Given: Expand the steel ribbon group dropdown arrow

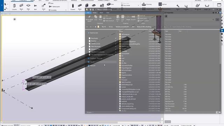Looking at the screenshot, I should (66, 10).
